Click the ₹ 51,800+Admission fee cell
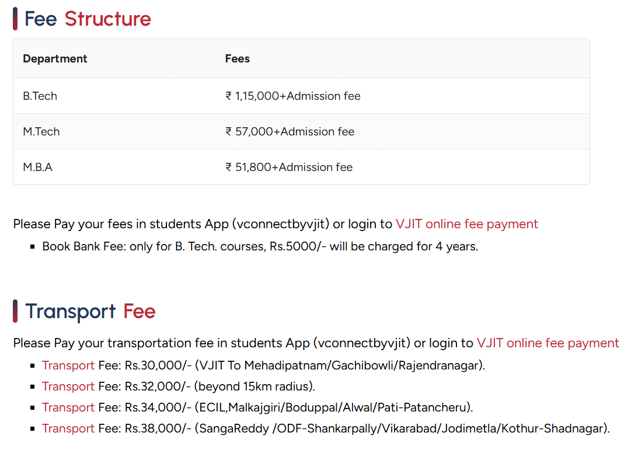 [289, 168]
